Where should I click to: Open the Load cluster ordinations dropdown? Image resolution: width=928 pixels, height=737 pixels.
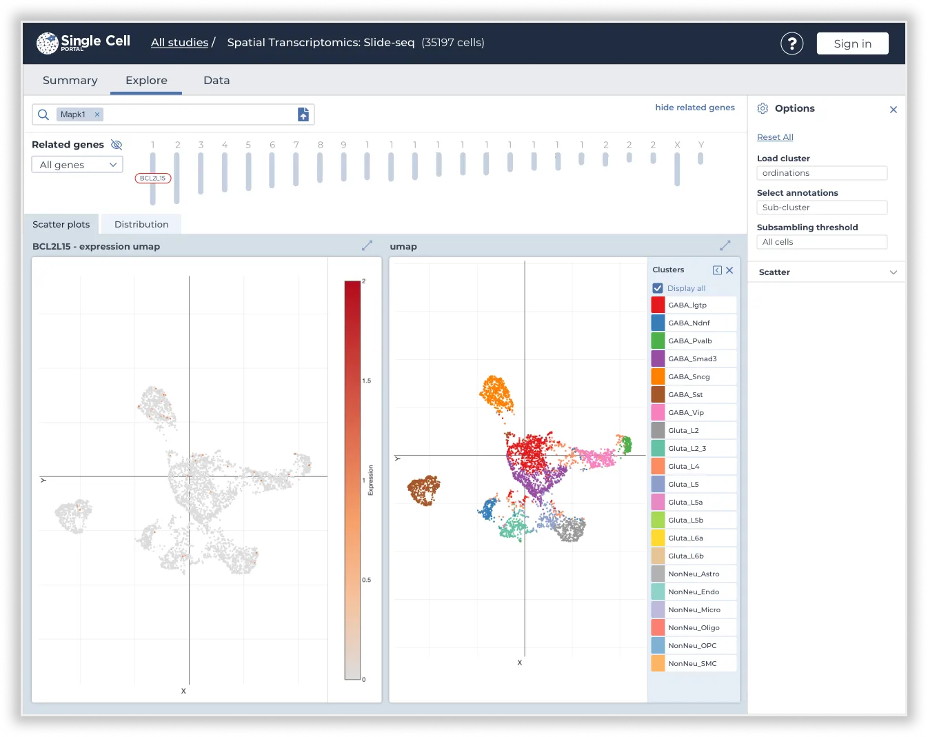[822, 173]
